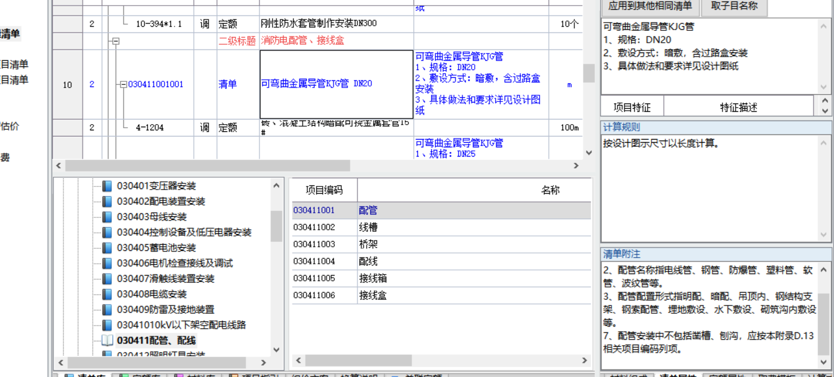Click 清单附注 section header

(x=716, y=254)
